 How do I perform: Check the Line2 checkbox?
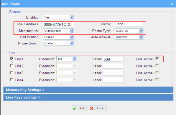point(12,66)
